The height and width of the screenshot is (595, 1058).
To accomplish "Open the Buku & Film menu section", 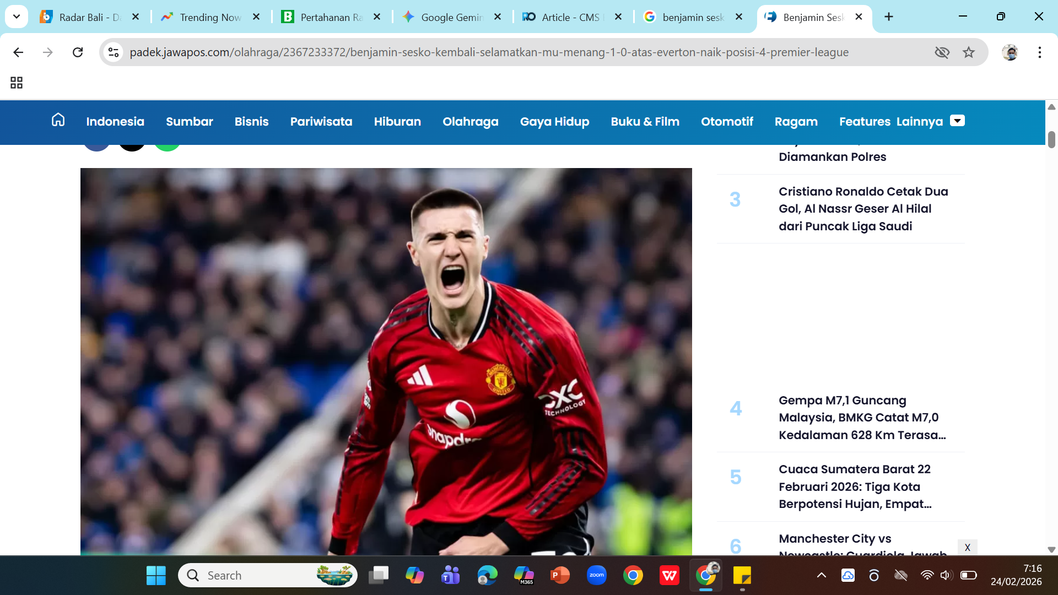I will point(645,122).
